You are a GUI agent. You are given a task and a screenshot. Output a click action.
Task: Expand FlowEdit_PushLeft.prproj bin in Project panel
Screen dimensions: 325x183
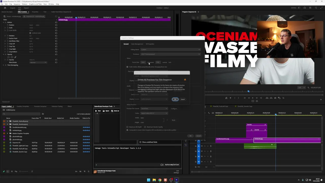tap(7, 121)
